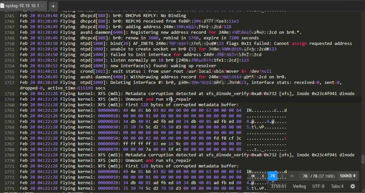Click "waking up resolver" on line 3754
This screenshot has height=193, width=365.
click(x=193, y=66)
